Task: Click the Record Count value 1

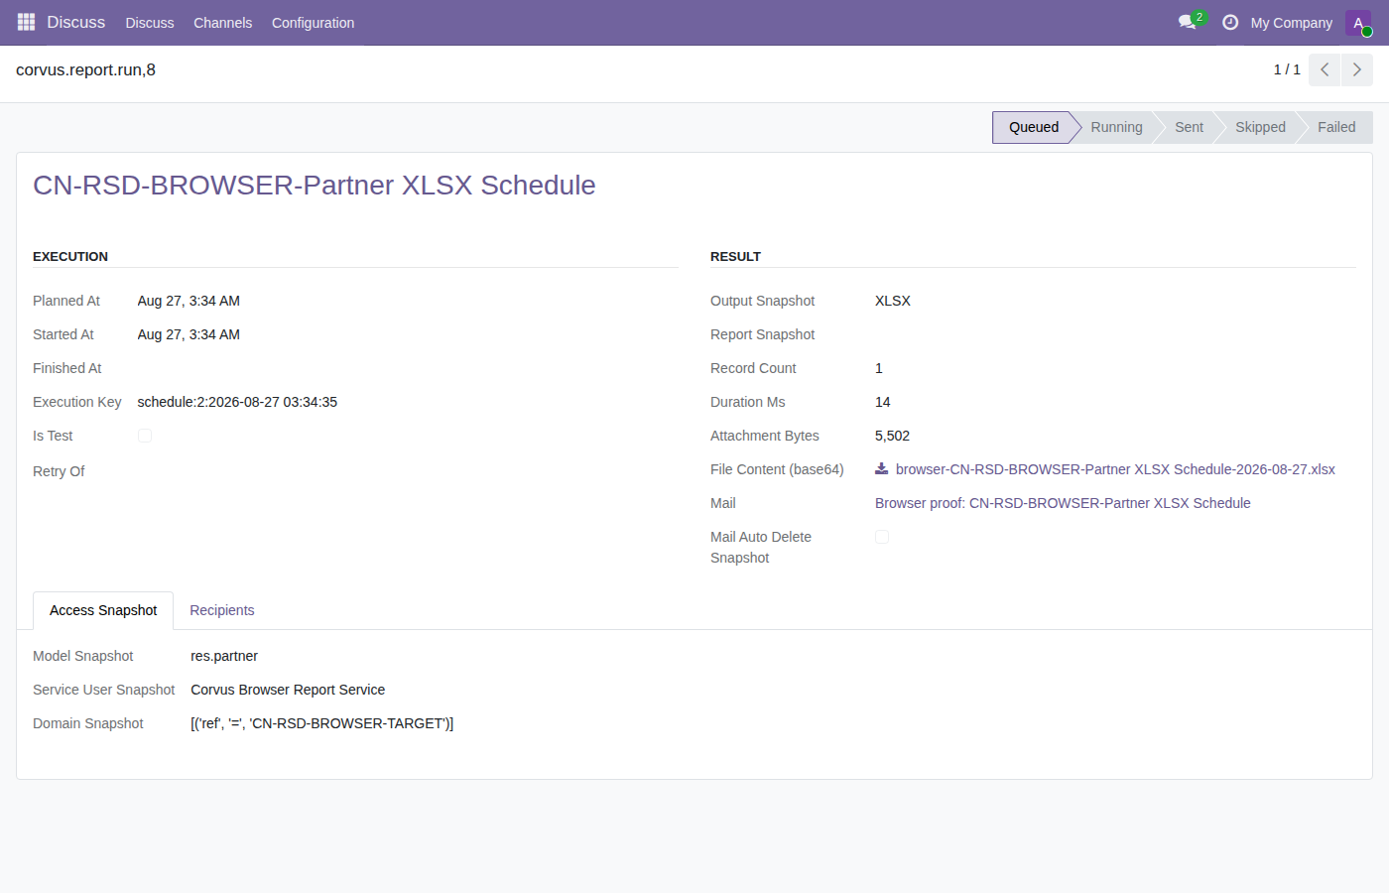Action: pos(879,368)
